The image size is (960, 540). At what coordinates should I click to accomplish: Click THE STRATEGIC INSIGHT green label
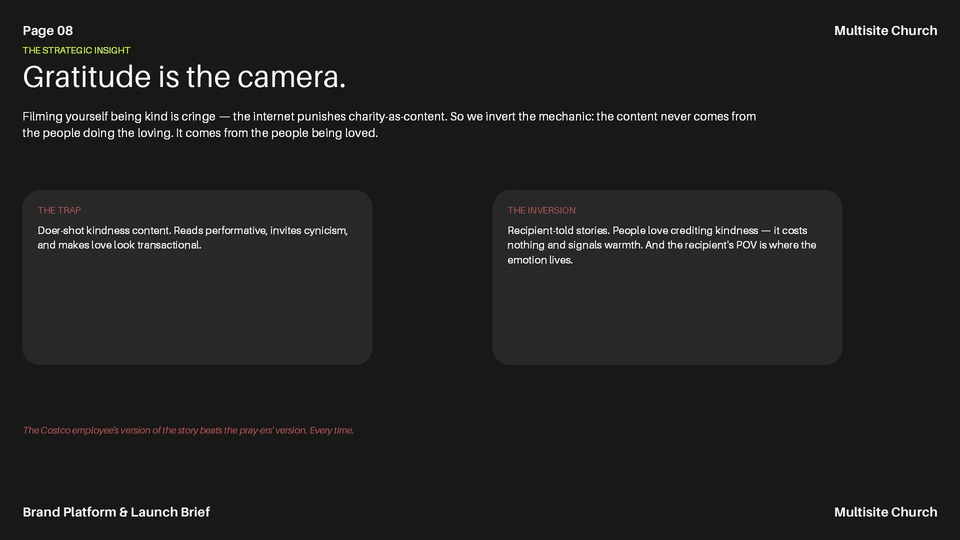click(76, 50)
